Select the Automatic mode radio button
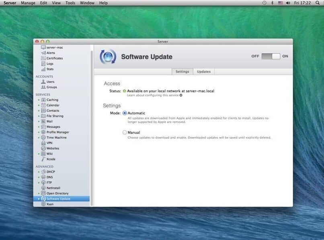Screen dimensions: 324x240 (x=125, y=113)
